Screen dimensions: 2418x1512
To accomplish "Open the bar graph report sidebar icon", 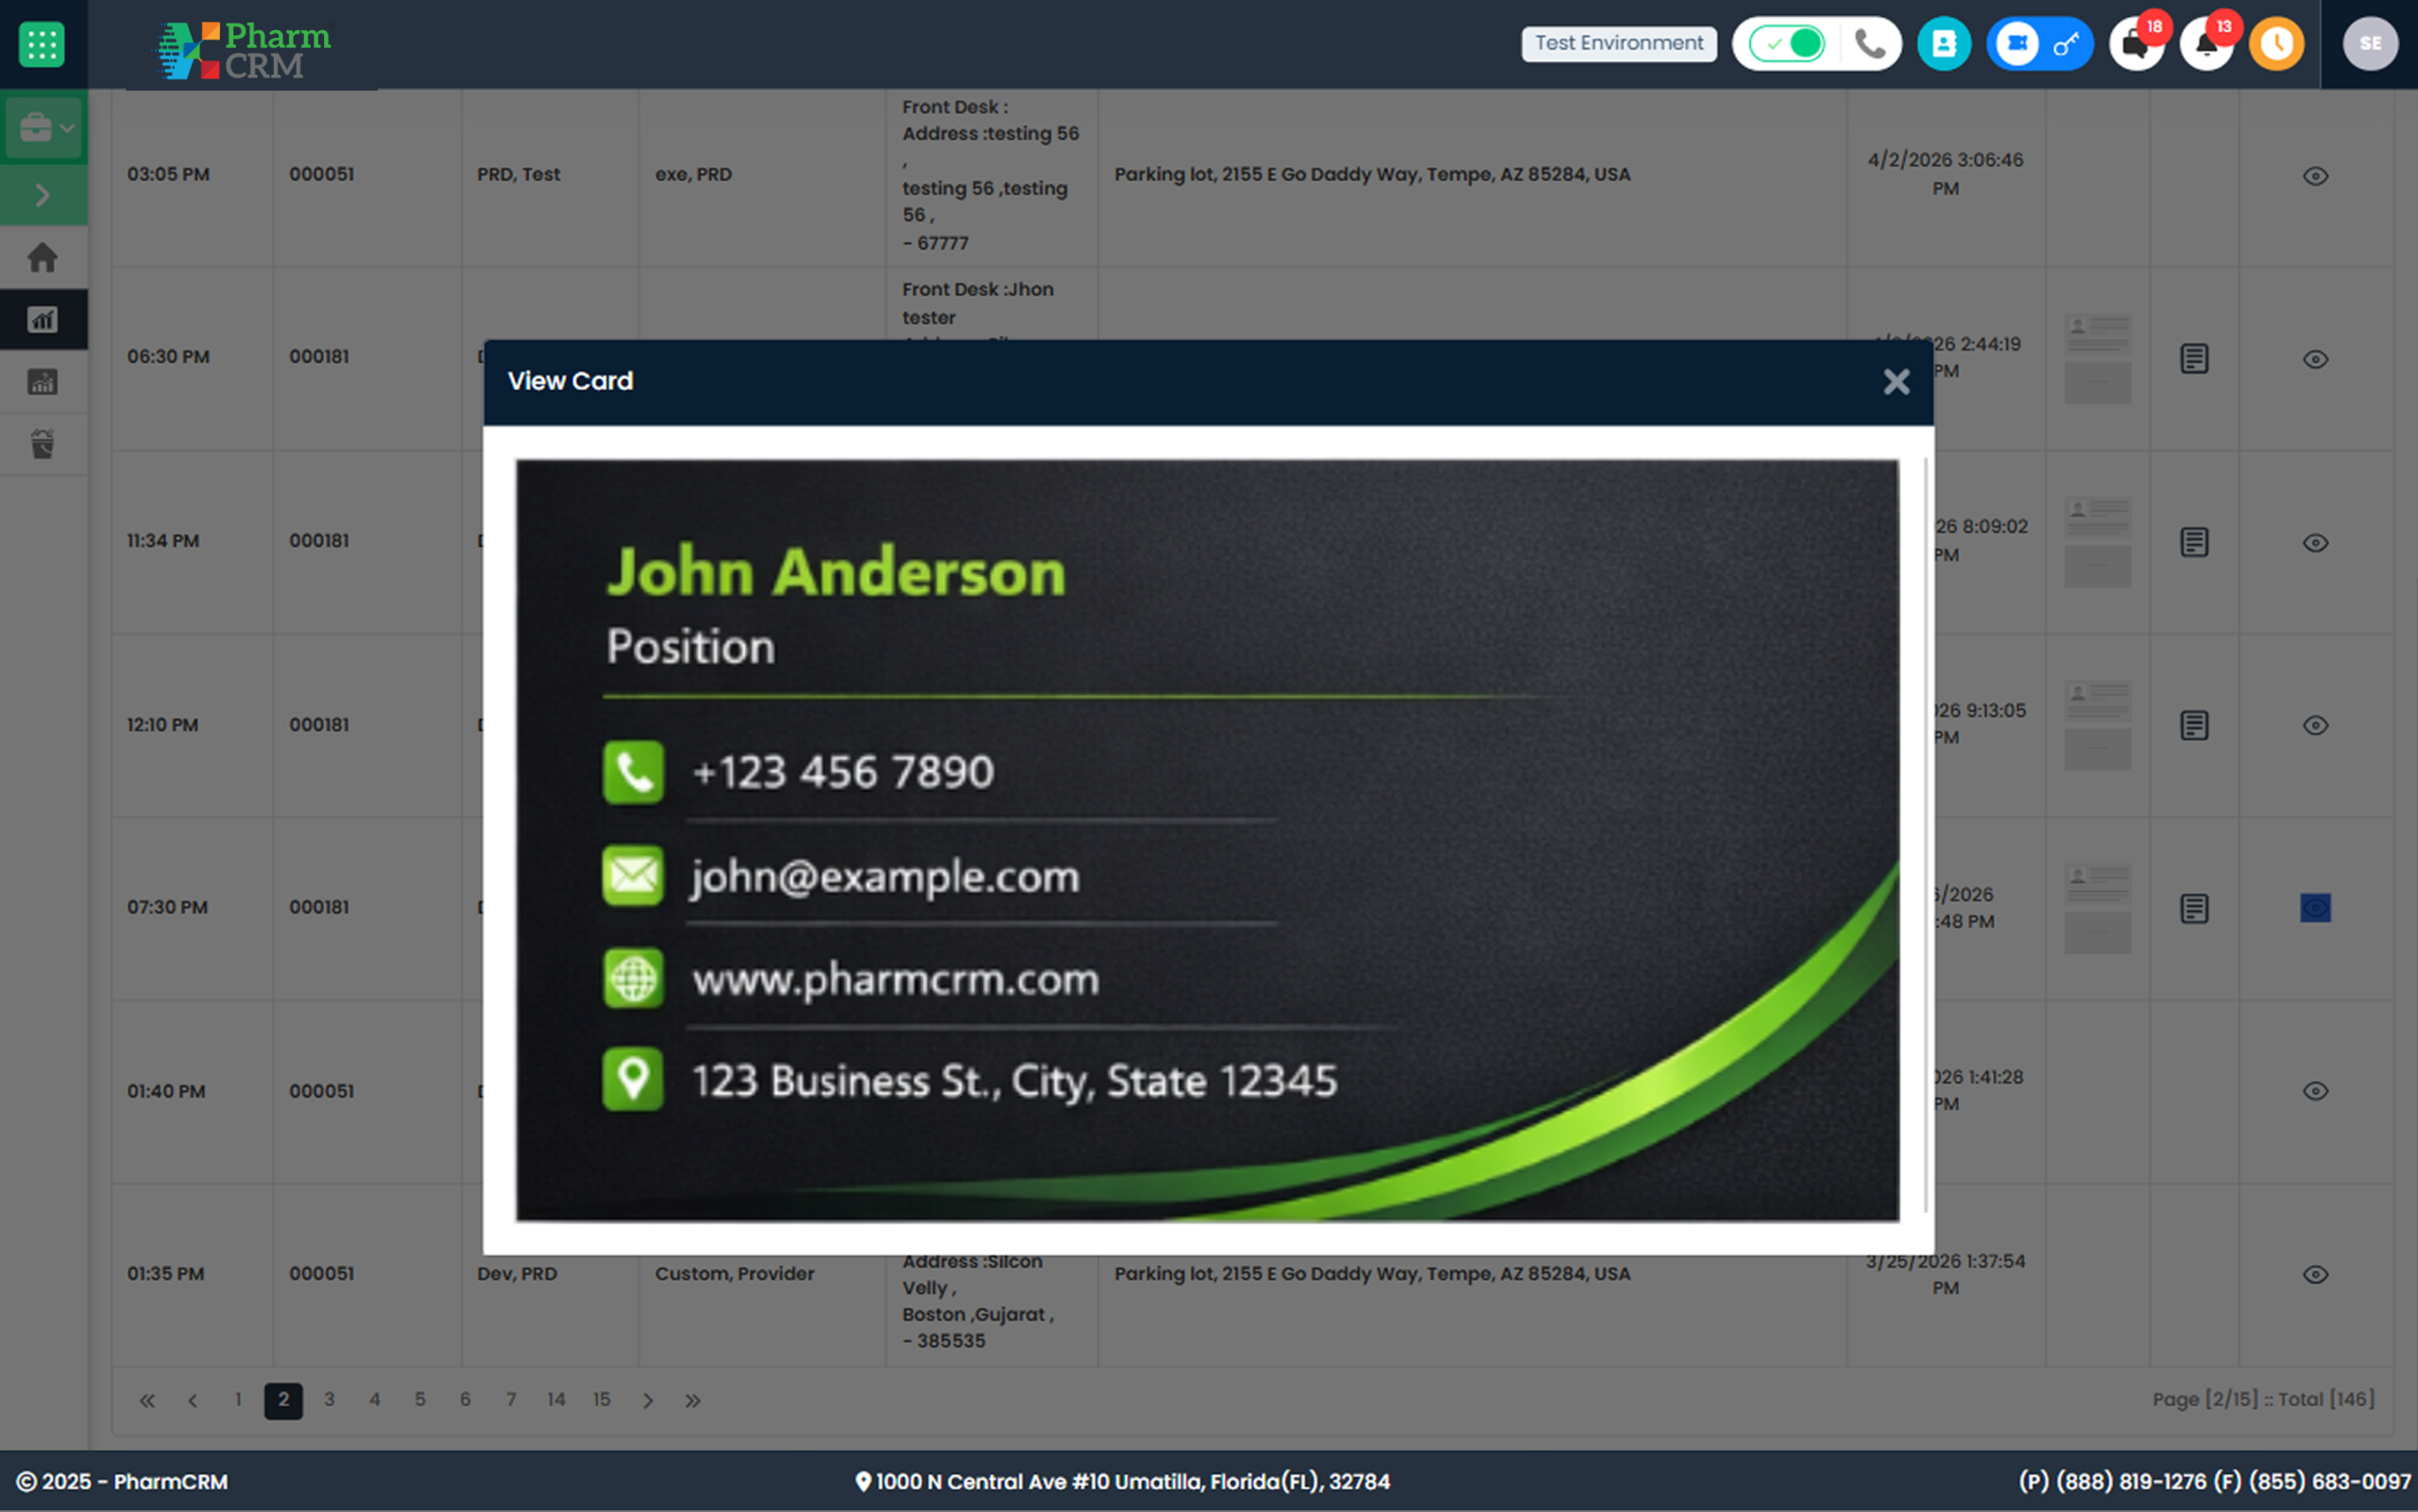I will [43, 382].
